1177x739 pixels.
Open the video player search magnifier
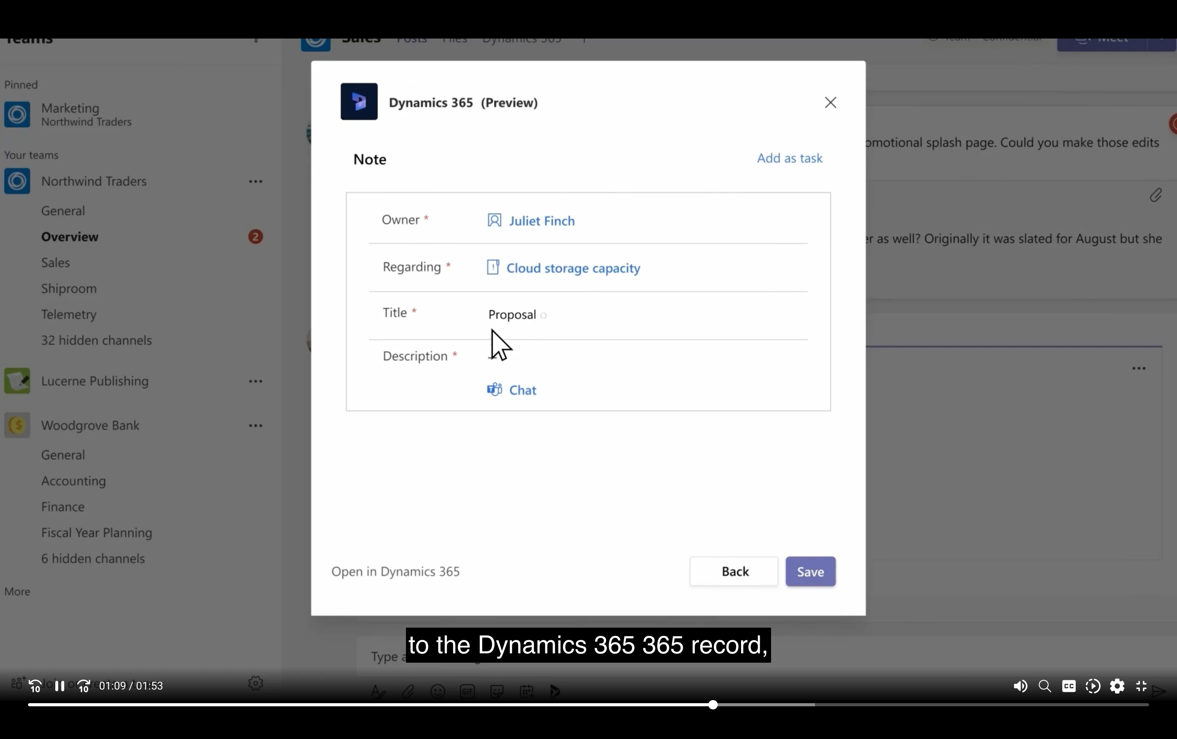tap(1045, 686)
